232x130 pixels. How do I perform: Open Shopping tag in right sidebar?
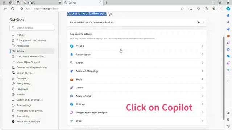pos(228,29)
